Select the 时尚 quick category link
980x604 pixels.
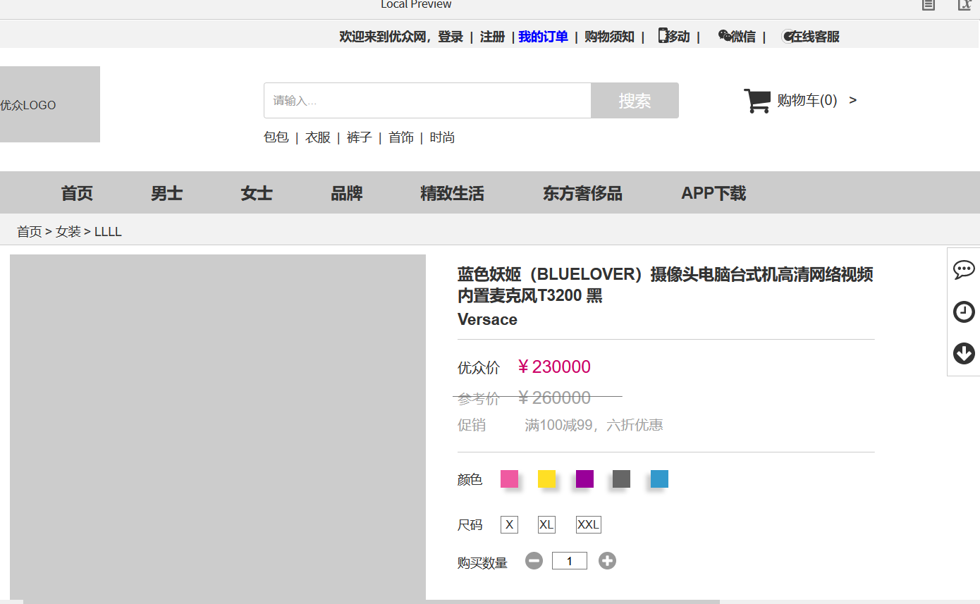coord(442,137)
